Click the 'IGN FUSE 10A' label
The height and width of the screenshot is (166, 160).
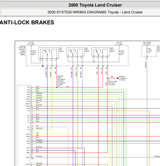tap(150, 50)
